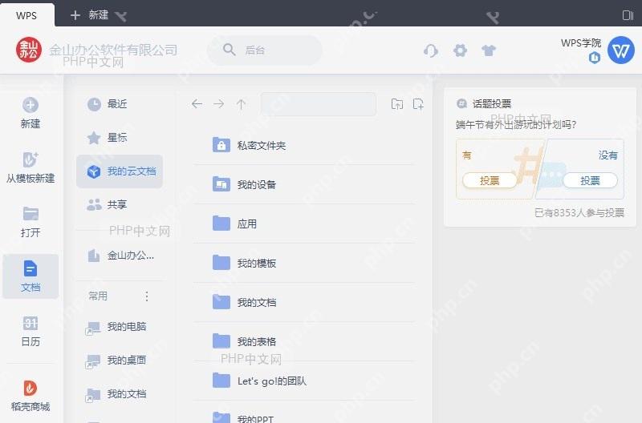
Task: Focus the 后台 search field
Action: pos(265,50)
